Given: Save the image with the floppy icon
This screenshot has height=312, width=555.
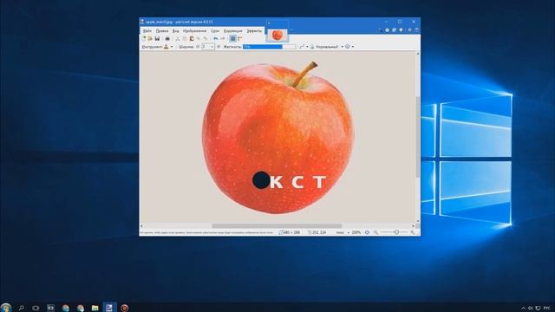Looking at the screenshot, I should (x=157, y=38).
